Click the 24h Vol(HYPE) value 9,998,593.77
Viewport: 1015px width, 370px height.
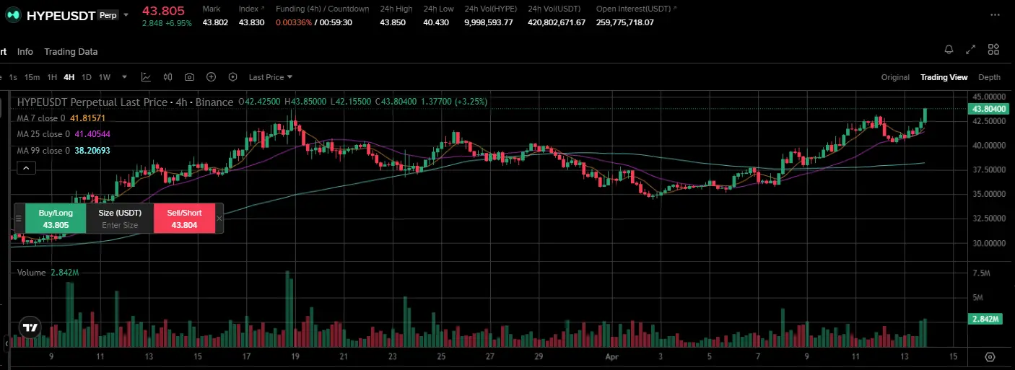click(489, 22)
